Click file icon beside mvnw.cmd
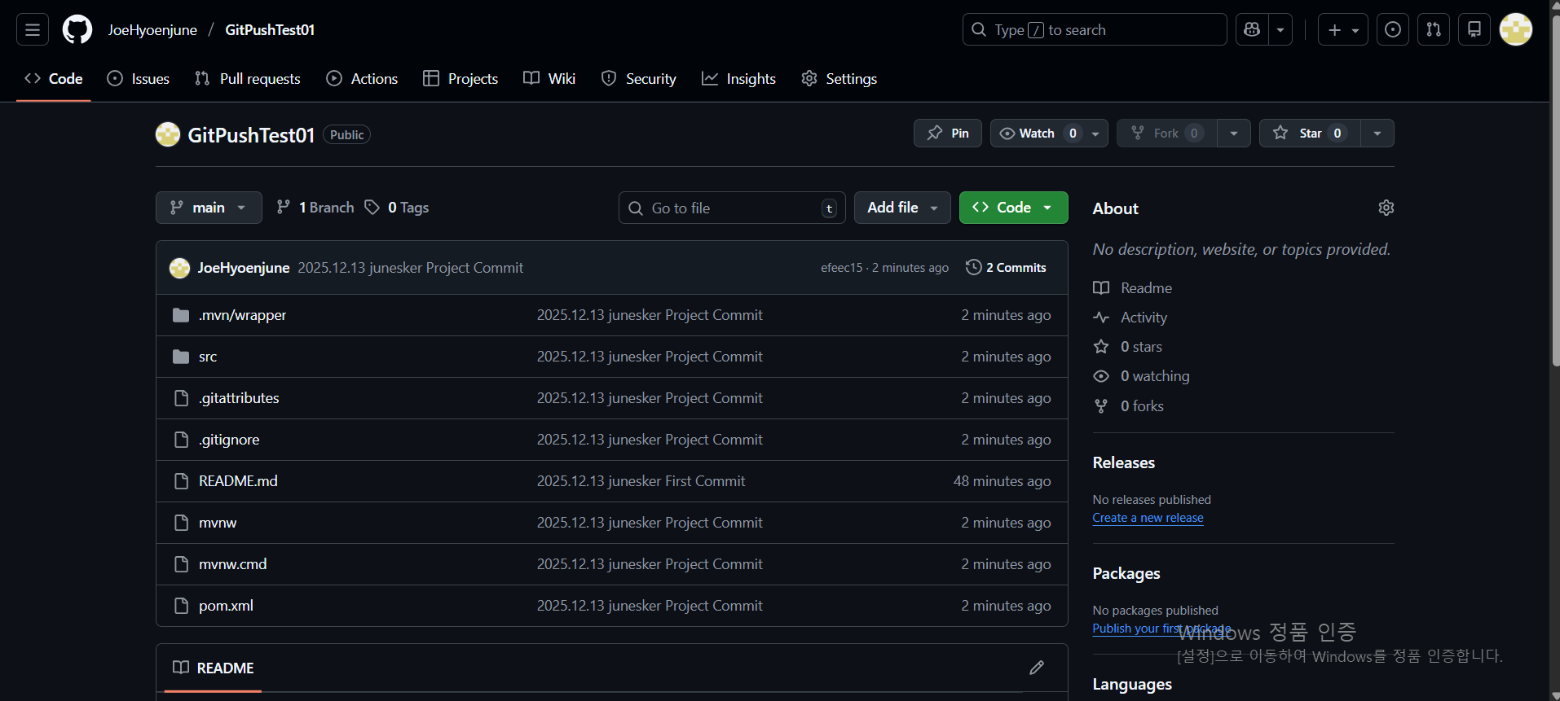 [182, 564]
